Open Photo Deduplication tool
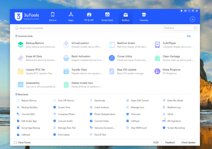 (x=102, y=114)
